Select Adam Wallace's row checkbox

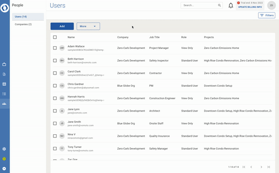point(55,48)
